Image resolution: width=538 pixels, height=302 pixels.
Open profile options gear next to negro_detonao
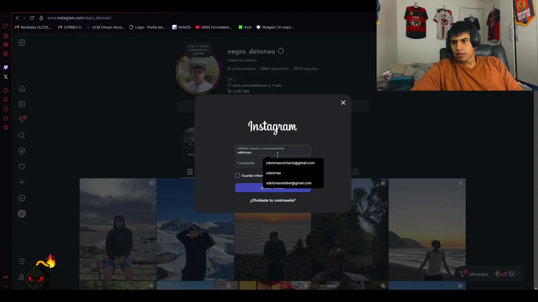281,51
